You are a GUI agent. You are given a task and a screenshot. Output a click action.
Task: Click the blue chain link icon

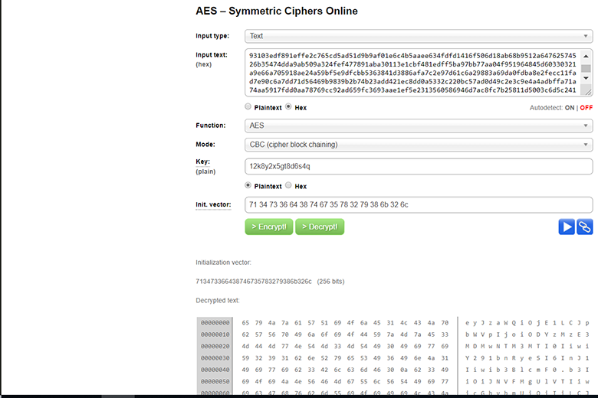[x=585, y=227]
